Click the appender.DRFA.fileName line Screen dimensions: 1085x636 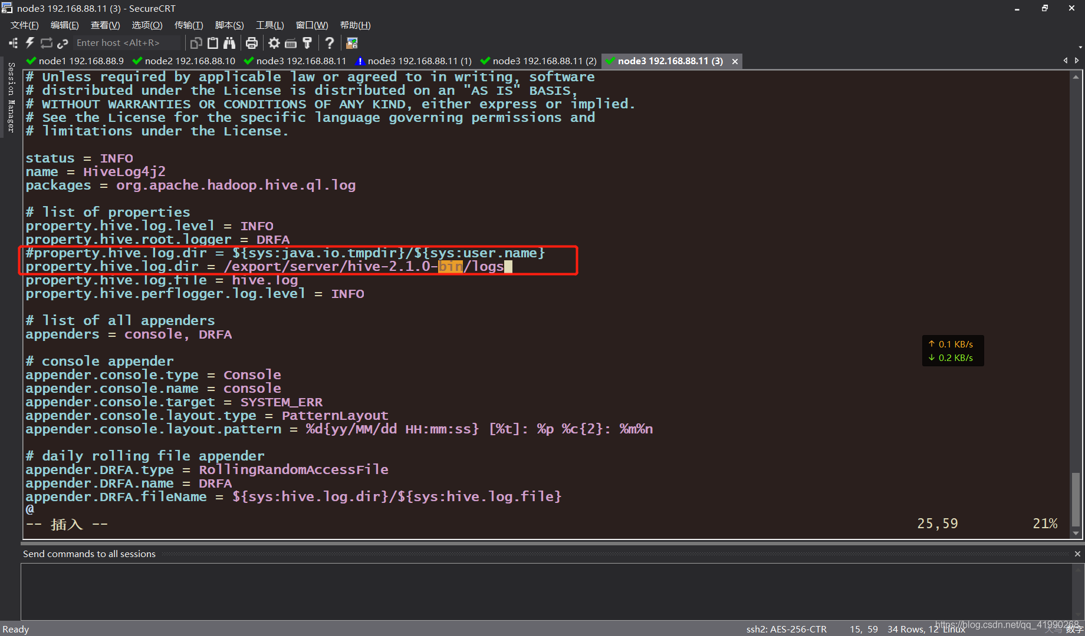click(294, 497)
